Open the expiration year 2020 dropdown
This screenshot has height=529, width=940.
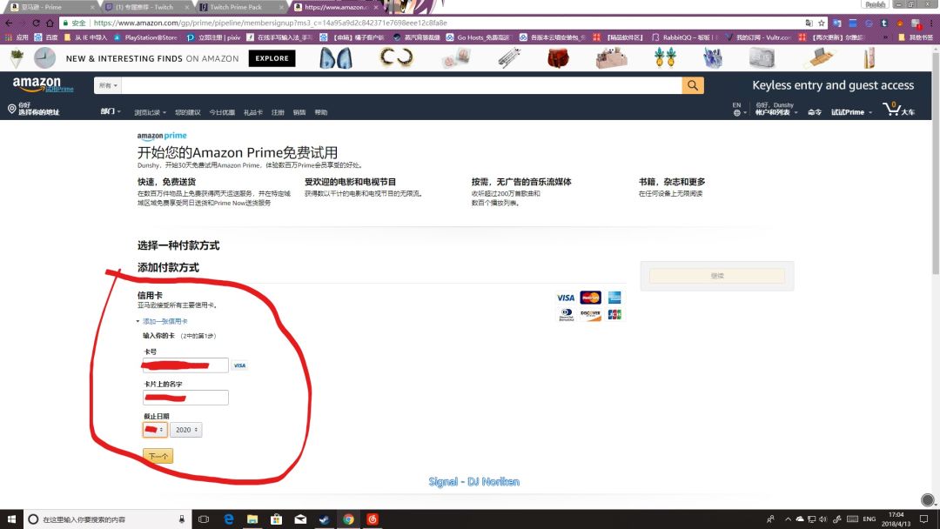186,430
